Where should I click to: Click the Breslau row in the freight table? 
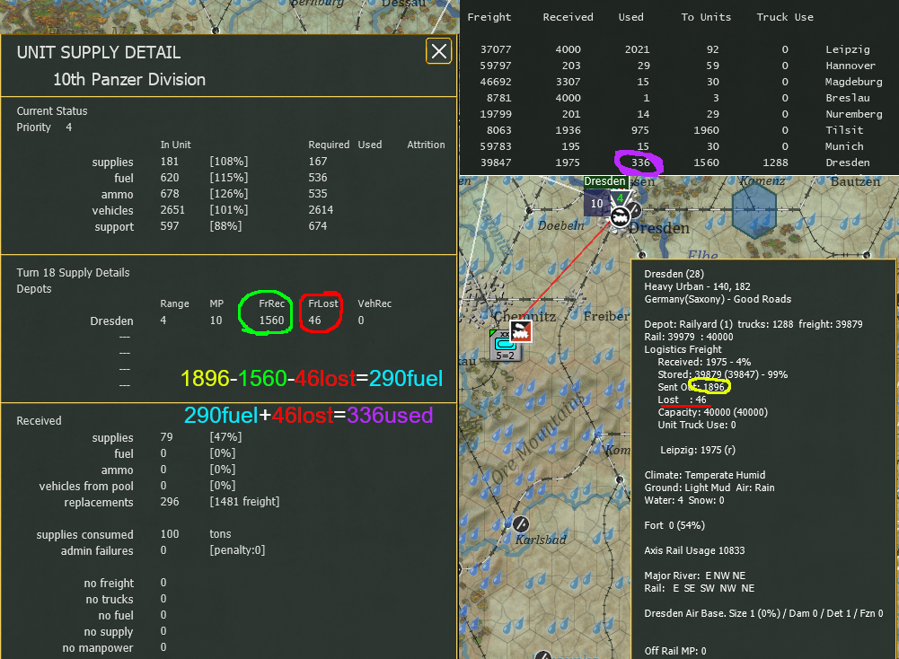click(675, 98)
